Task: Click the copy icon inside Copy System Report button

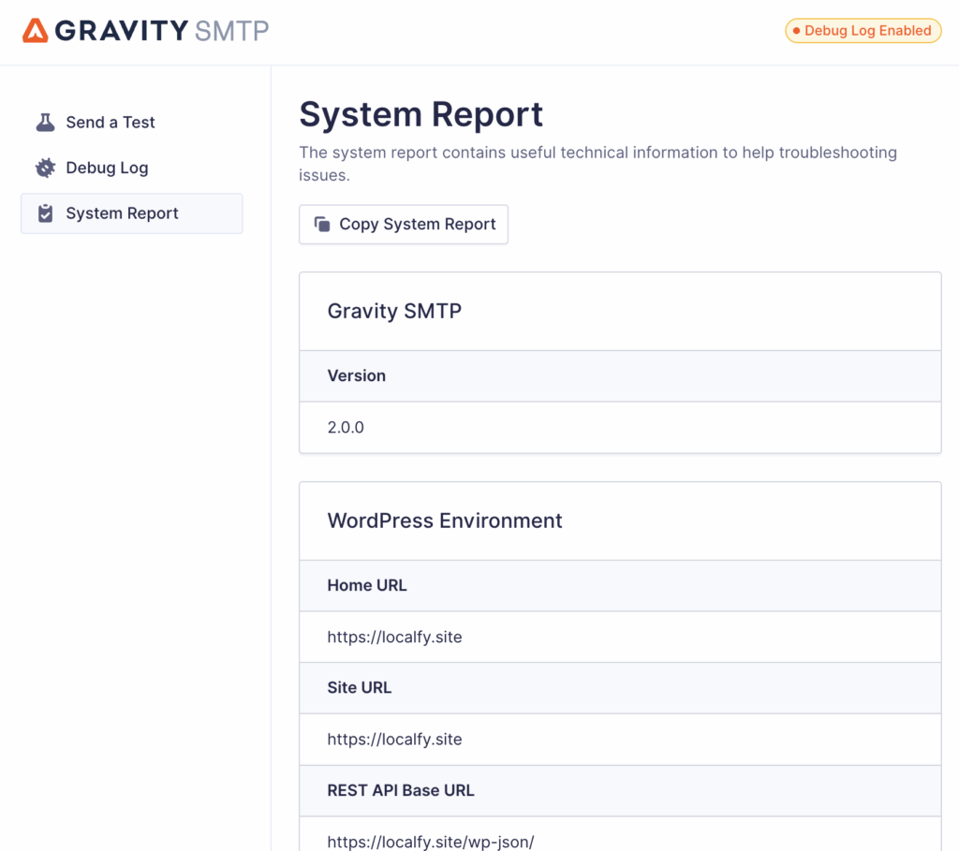Action: (322, 225)
